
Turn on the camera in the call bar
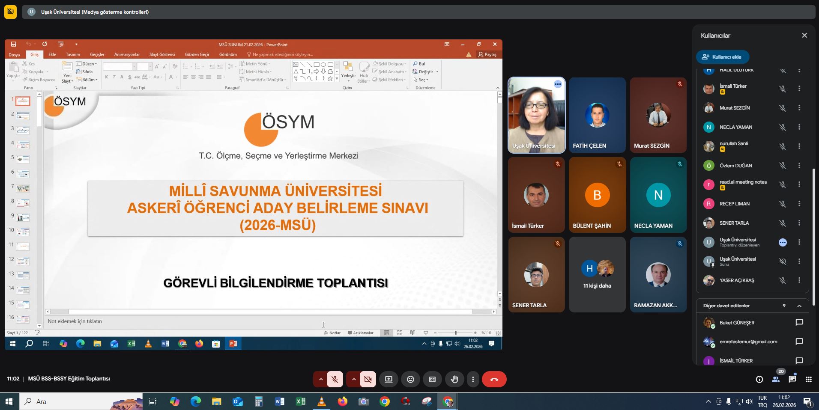coord(368,379)
